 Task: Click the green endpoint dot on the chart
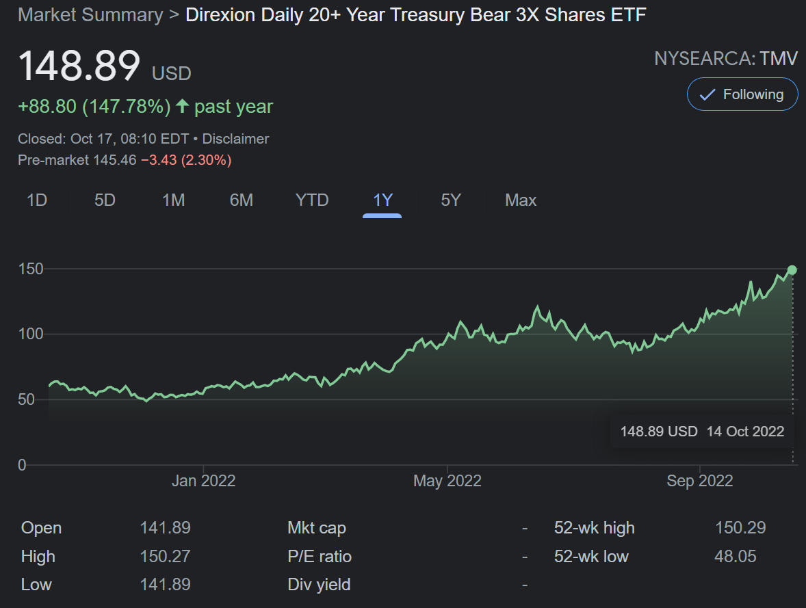792,270
